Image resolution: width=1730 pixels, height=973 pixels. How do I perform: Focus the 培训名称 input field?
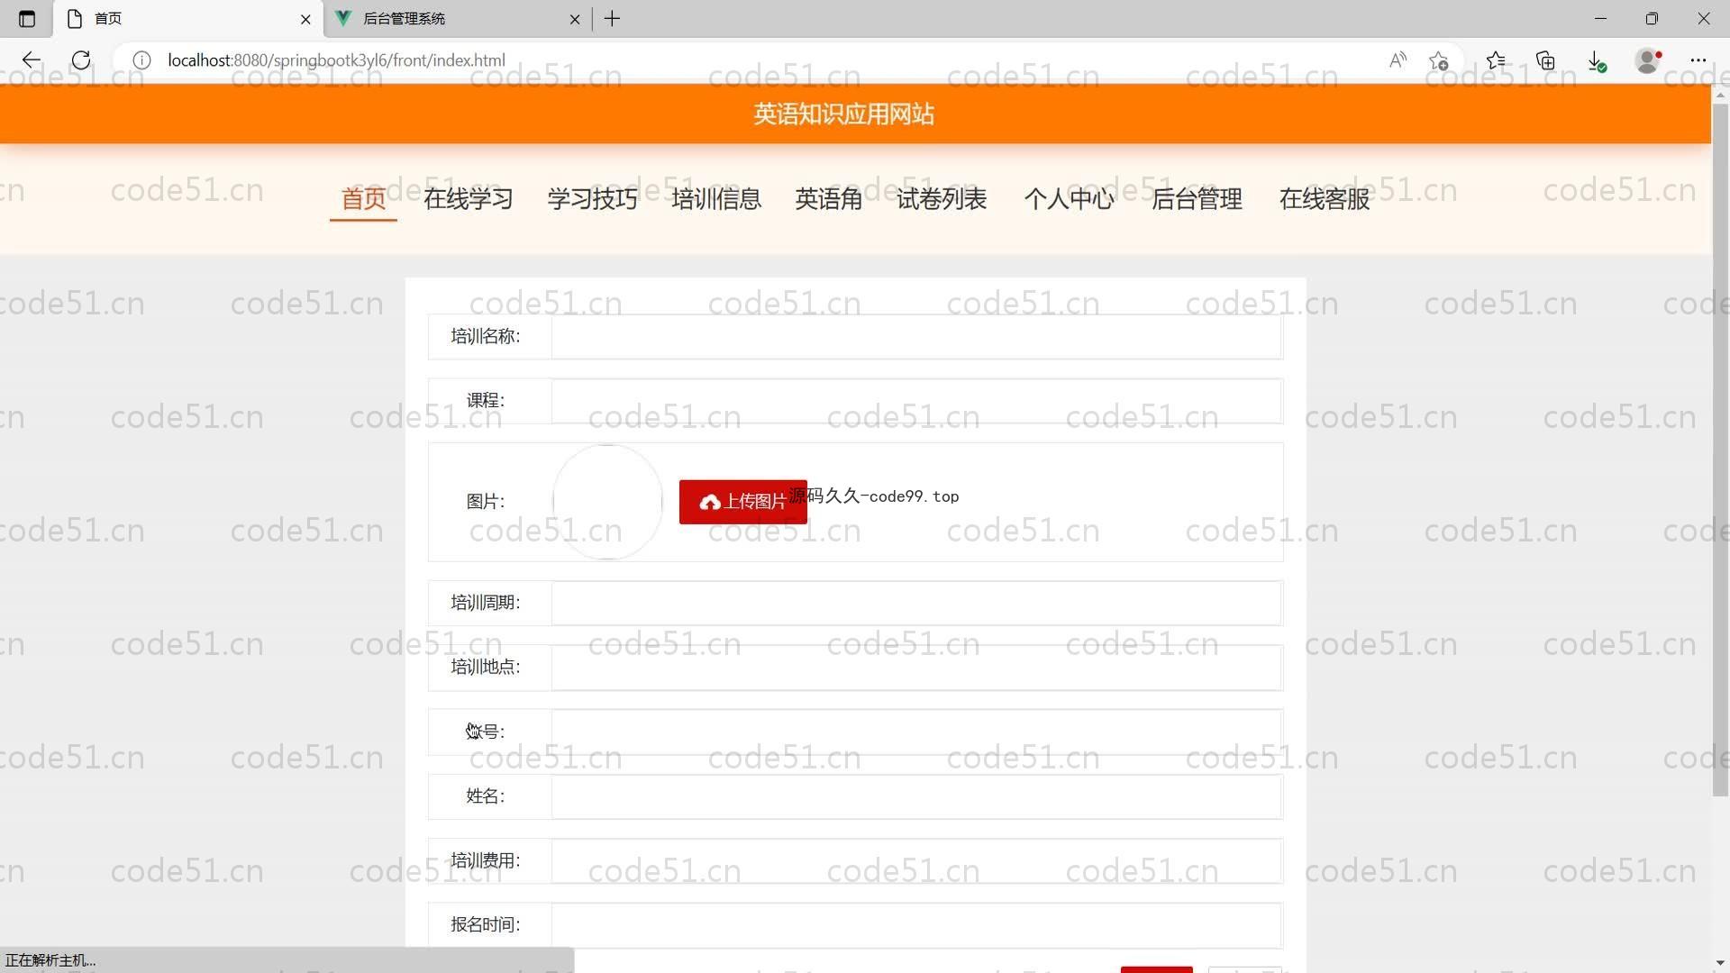click(x=916, y=337)
